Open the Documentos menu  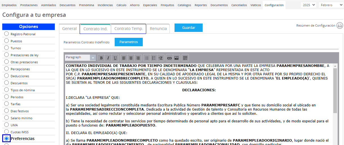tap(219, 5)
